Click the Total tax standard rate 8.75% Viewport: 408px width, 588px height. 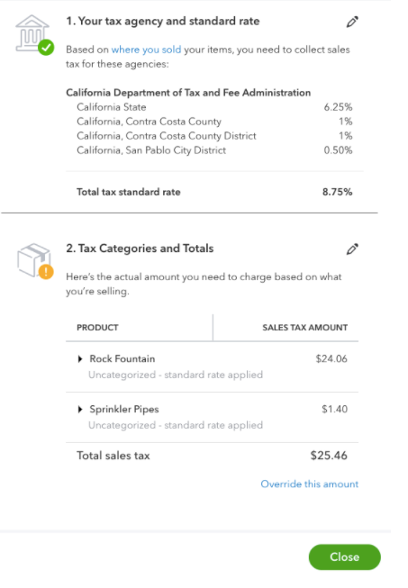point(337,192)
